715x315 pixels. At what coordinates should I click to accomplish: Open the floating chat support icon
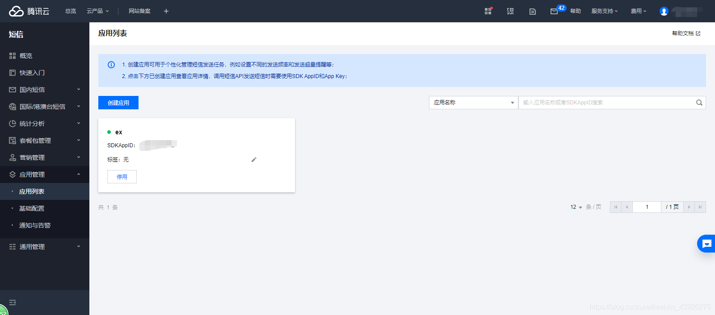[707, 244]
